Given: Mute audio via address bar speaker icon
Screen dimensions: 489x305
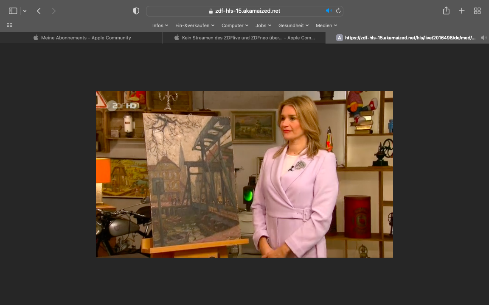Looking at the screenshot, I should (328, 11).
